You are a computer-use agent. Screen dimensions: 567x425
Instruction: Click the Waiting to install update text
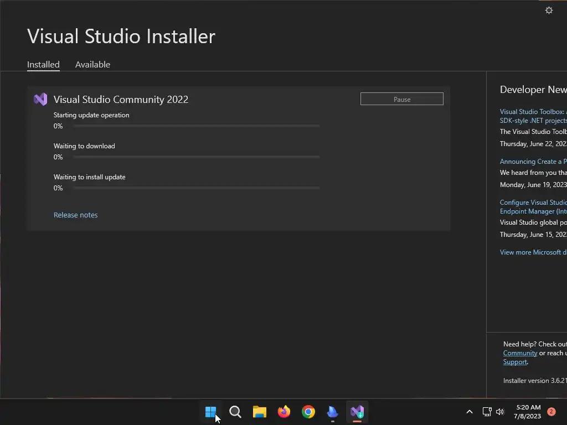[x=90, y=177]
